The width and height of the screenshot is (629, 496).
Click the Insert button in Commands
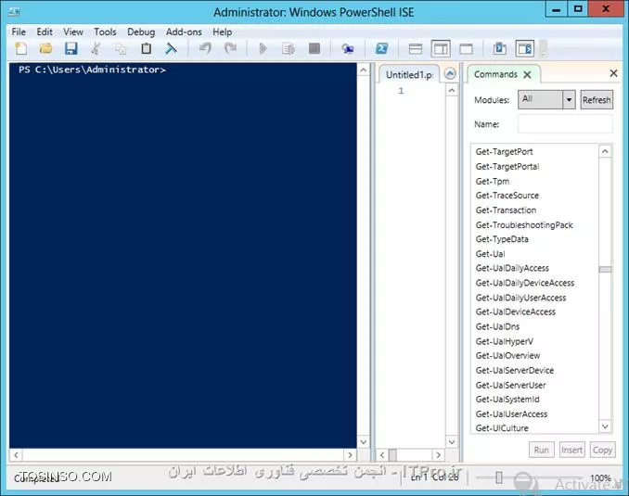click(x=571, y=450)
